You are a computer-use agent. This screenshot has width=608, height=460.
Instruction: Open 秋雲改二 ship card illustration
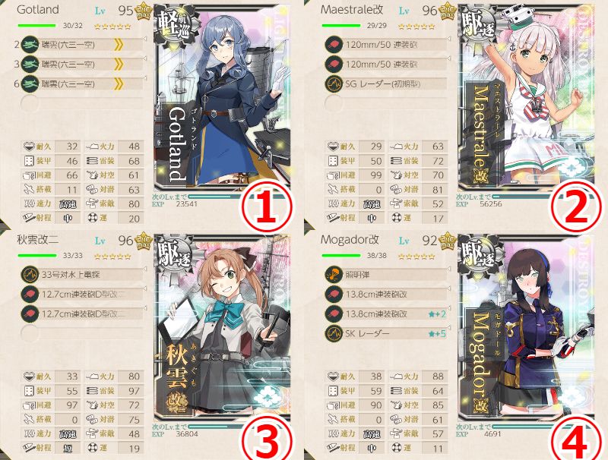(x=222, y=327)
